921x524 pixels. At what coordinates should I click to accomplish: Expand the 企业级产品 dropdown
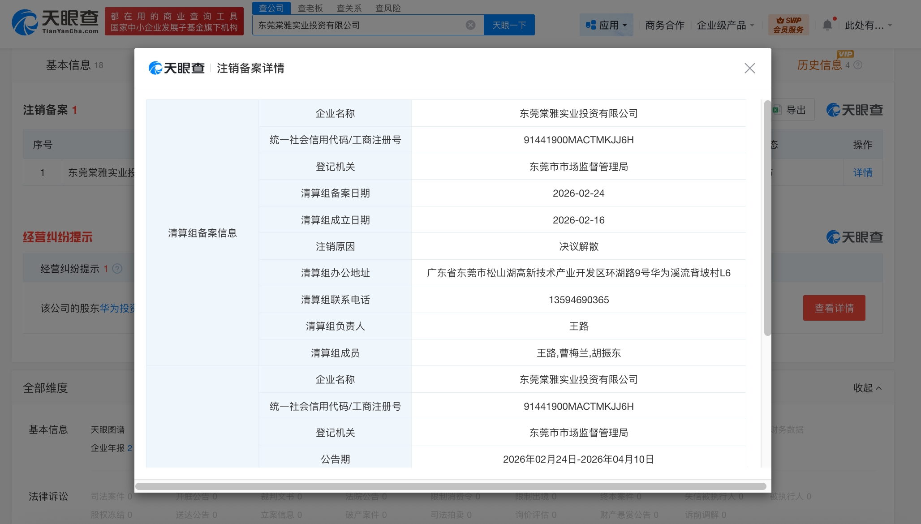point(725,25)
